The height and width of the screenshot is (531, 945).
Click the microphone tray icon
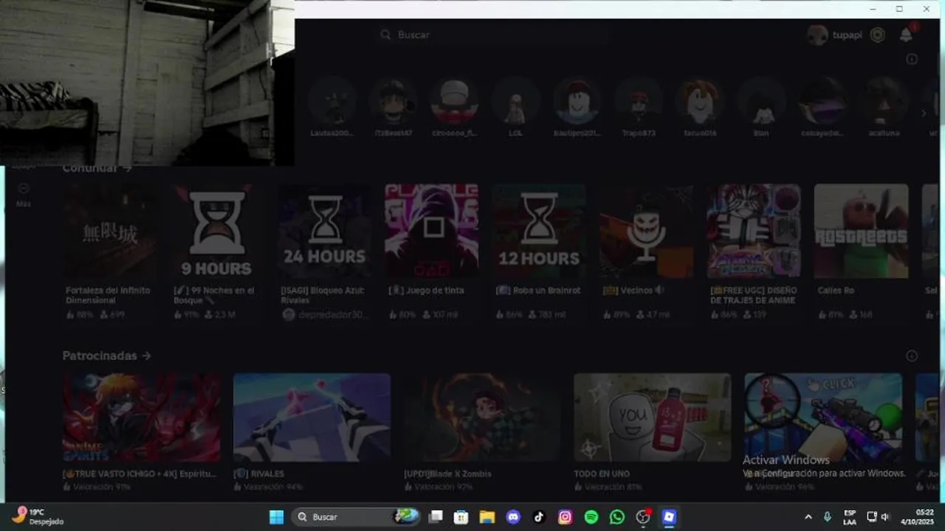click(828, 517)
